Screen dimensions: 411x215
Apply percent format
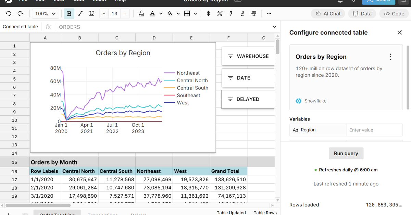[220, 14]
